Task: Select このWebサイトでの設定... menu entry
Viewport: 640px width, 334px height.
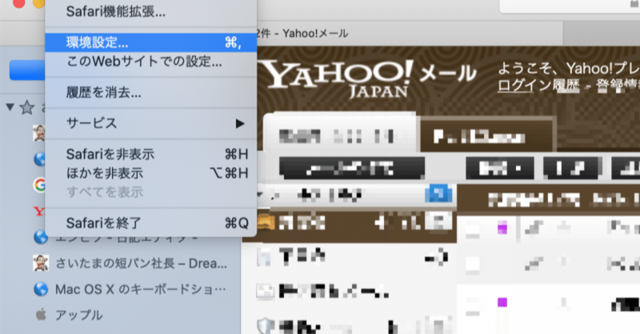Action: point(150,62)
